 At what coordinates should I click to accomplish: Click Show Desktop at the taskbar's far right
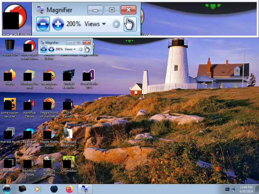tap(257, 189)
